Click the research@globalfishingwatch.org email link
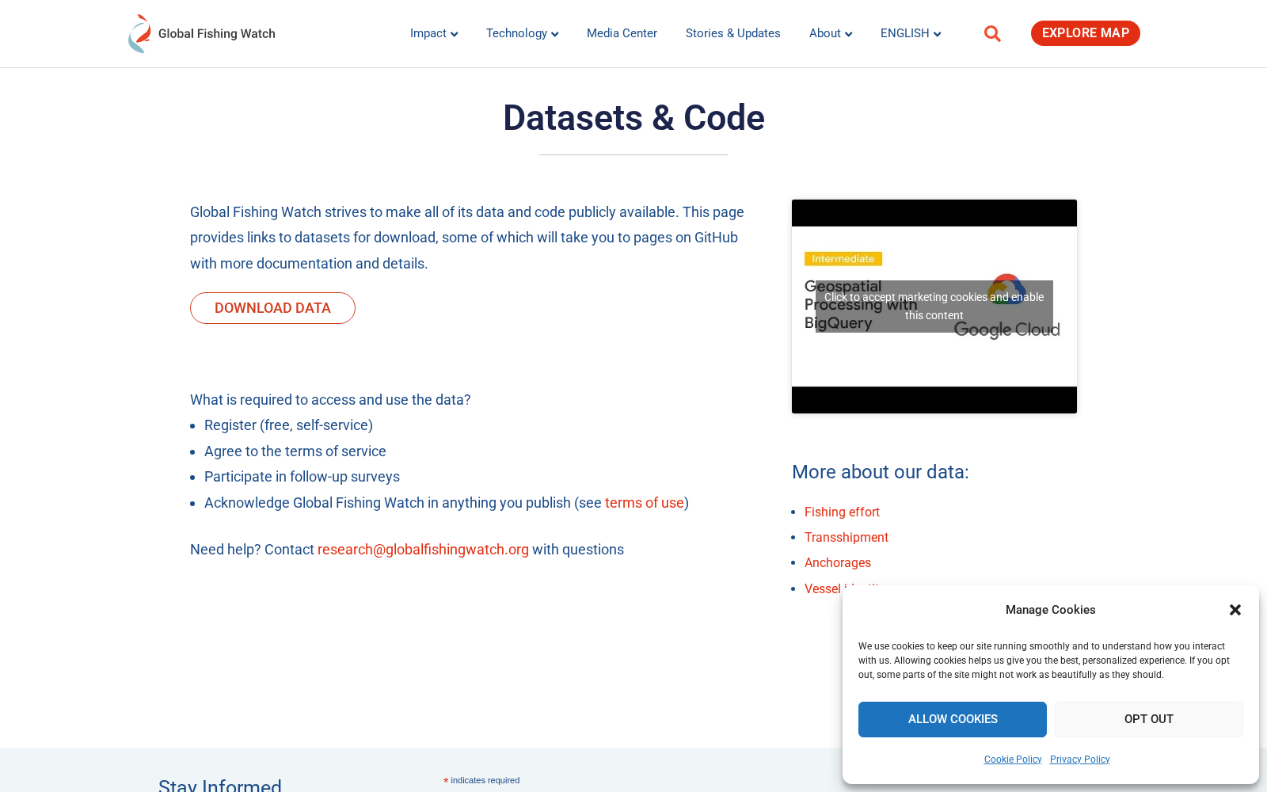Viewport: 1267px width, 792px height. pyautogui.click(x=423, y=550)
